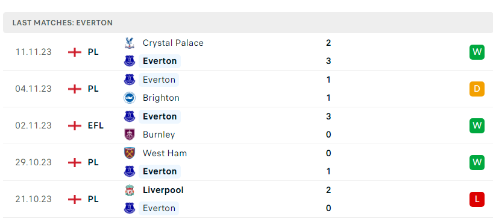Image resolution: width=493 pixels, height=222 pixels.
Task: Click green W badge for Crystal Palace match
Action: [x=477, y=52]
